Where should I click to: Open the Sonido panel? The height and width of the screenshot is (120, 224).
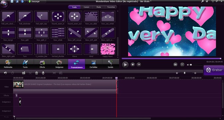tap(110, 64)
